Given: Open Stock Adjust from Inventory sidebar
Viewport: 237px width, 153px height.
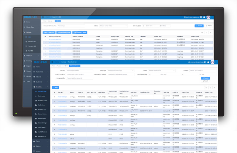Looking at the screenshot, I should 41,96.
